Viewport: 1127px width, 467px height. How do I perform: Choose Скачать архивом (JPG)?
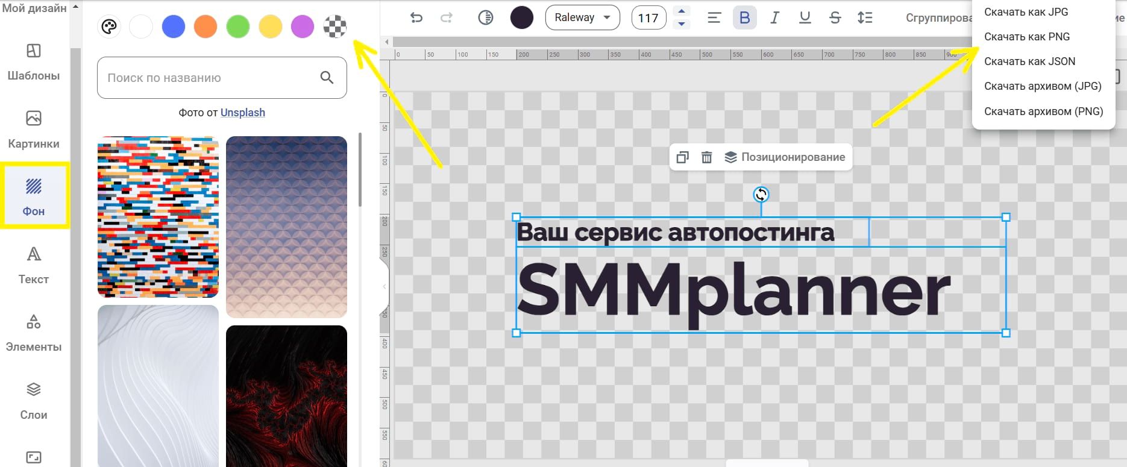coord(1043,86)
